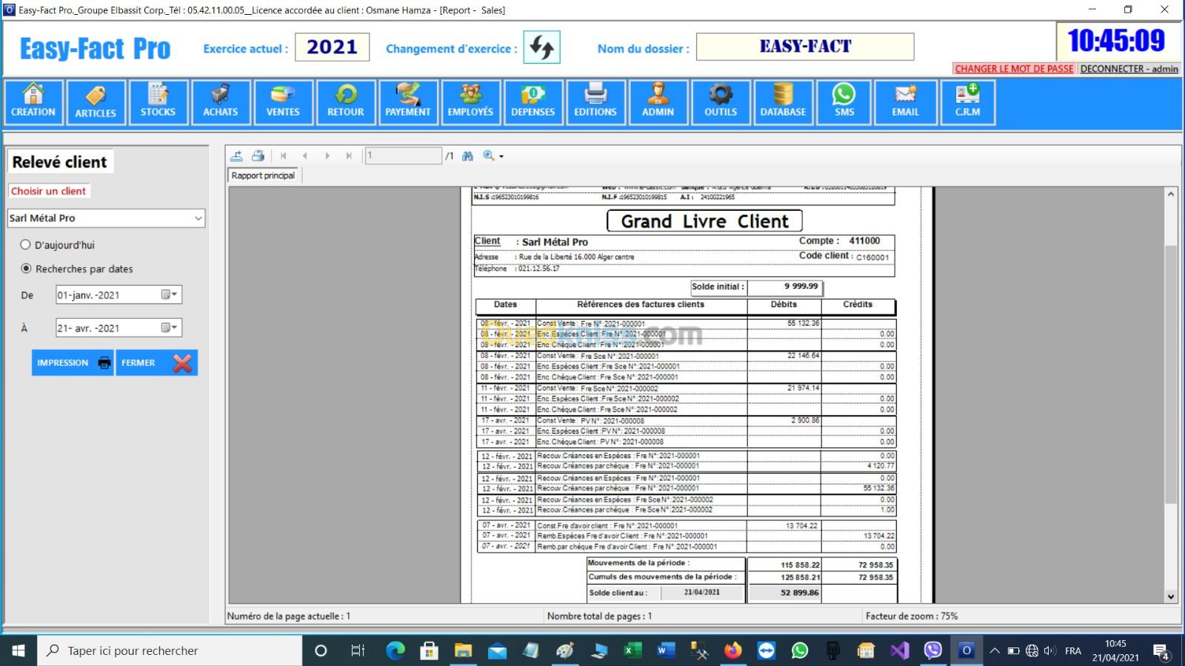Click the print report icon in viewer toolbar
Viewport: 1185px width, 666px height.
pos(258,156)
